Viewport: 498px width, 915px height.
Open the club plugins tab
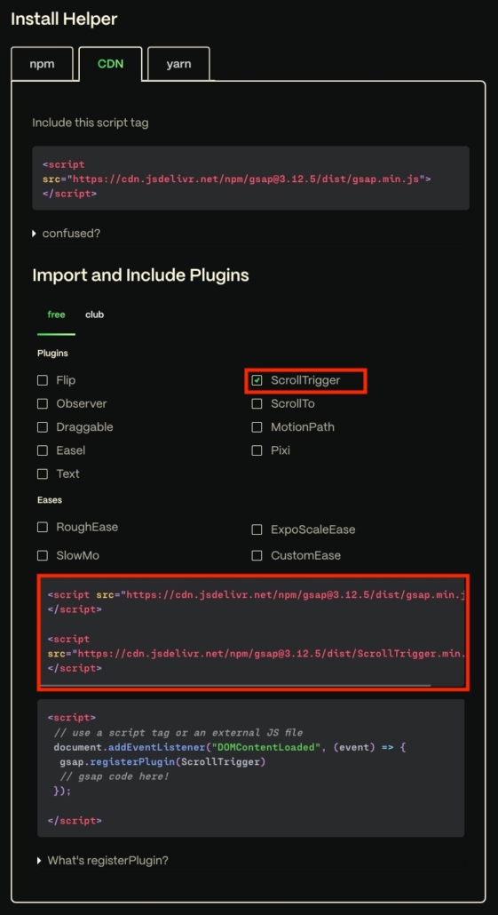(x=94, y=314)
